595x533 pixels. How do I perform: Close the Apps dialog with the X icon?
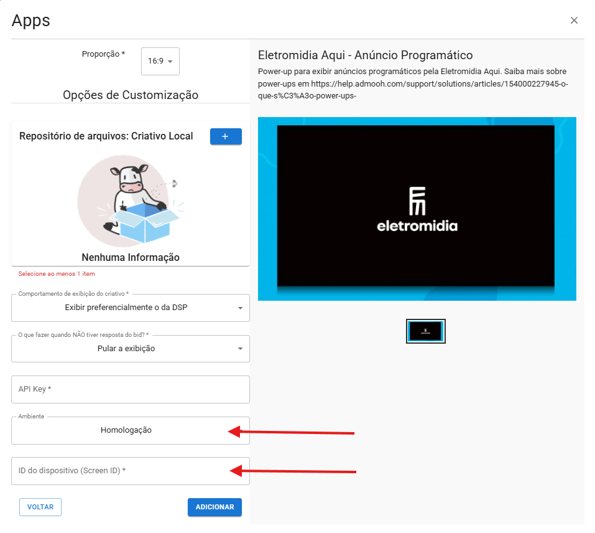[574, 21]
